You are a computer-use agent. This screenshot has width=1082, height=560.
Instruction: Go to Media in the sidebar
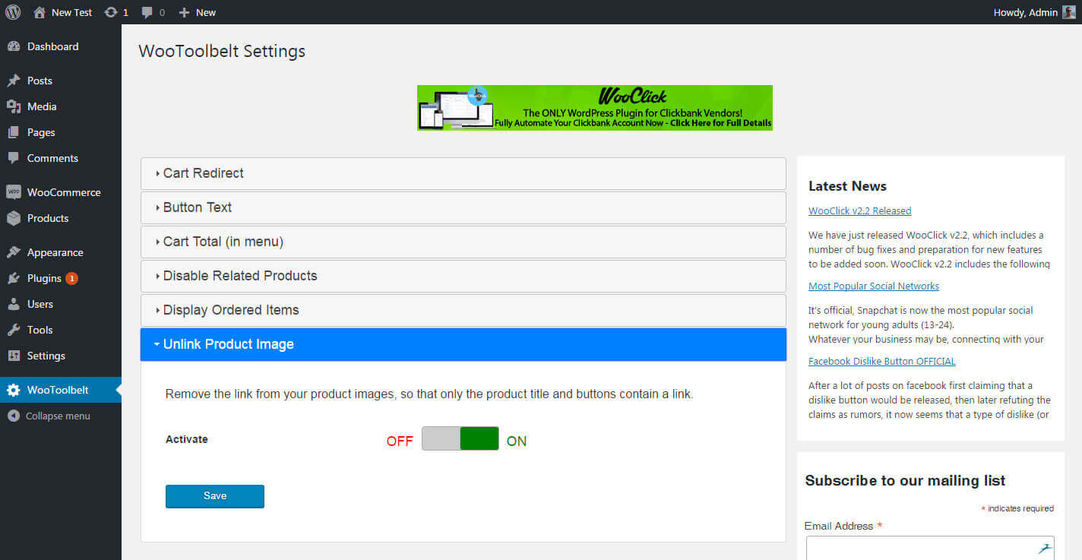click(x=61, y=106)
